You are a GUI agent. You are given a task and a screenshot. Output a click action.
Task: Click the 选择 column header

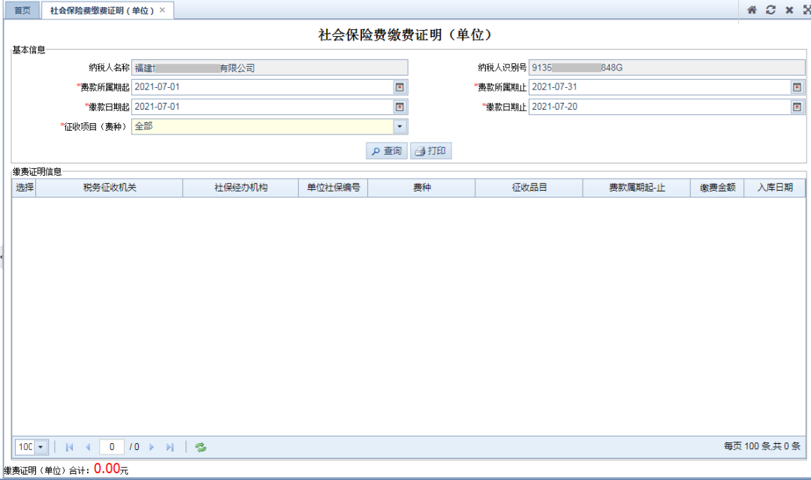click(24, 188)
